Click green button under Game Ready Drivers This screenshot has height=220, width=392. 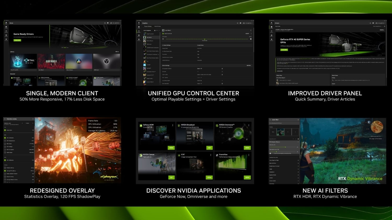pos(17,40)
